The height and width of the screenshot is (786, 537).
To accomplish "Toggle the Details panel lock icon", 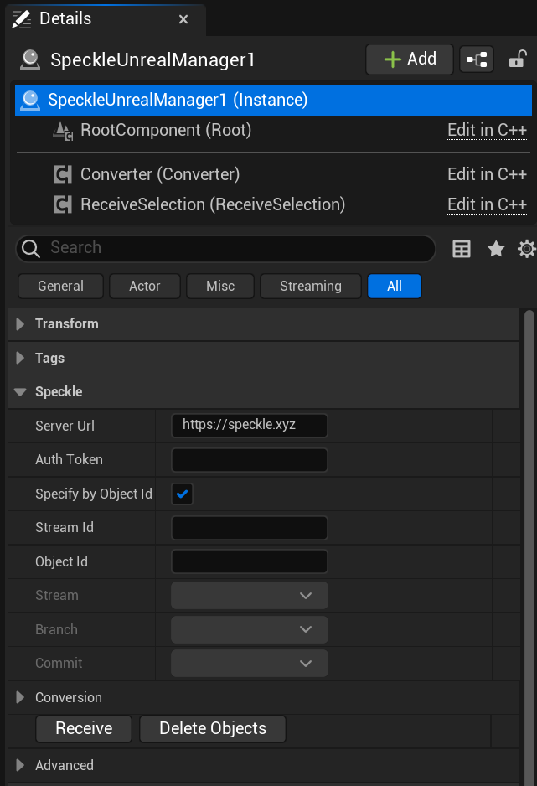I will (x=518, y=59).
